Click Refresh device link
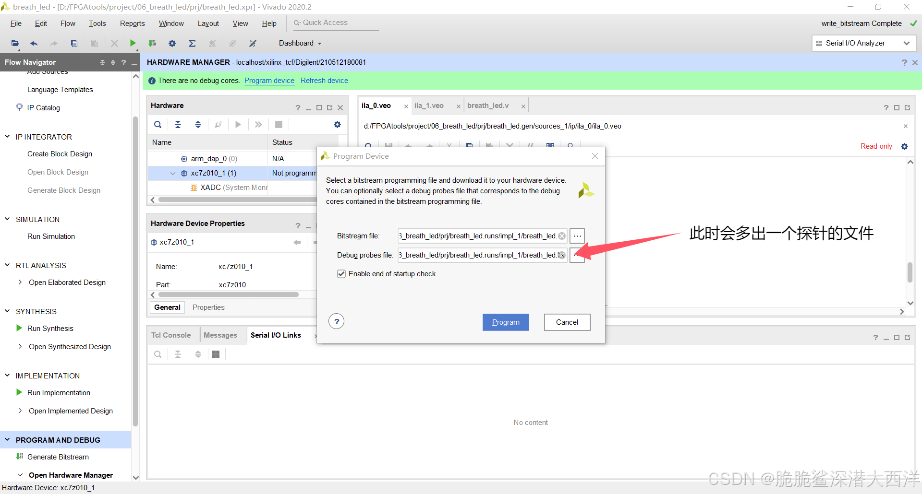922x494 pixels. click(324, 81)
